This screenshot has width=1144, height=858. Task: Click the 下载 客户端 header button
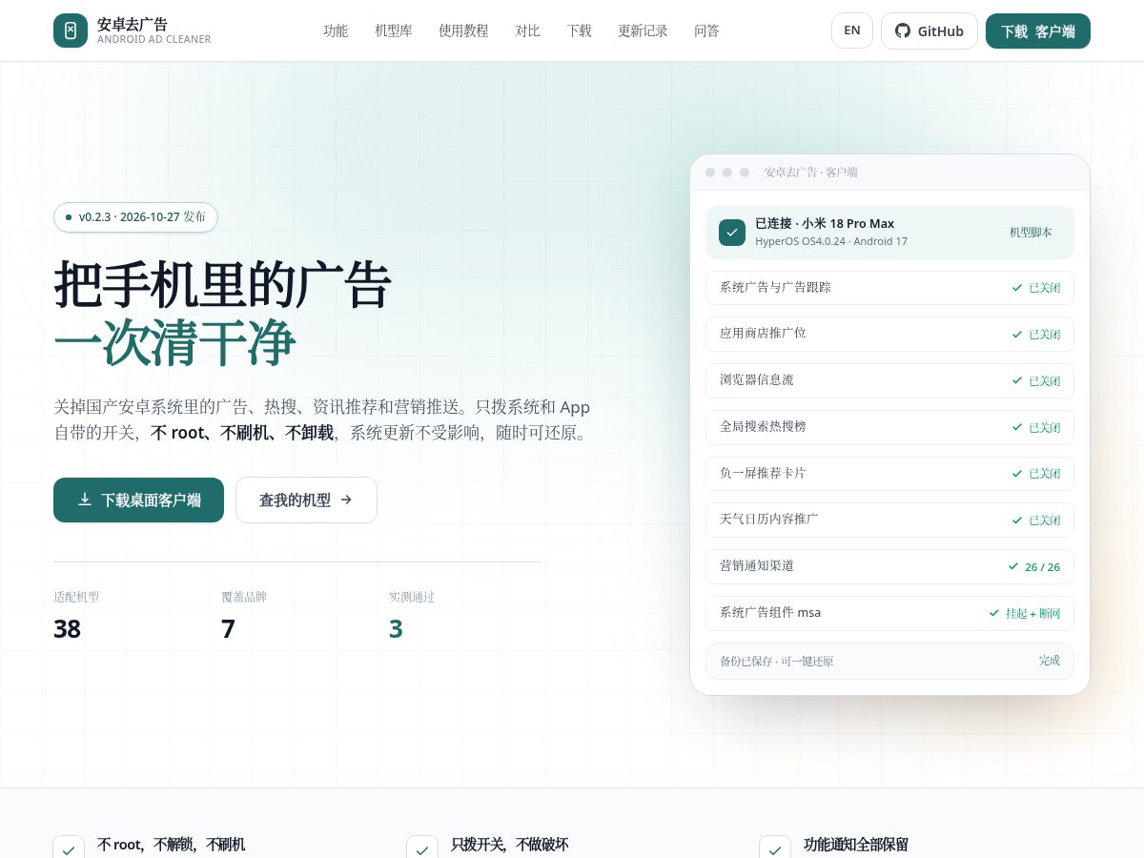pyautogui.click(x=1038, y=31)
